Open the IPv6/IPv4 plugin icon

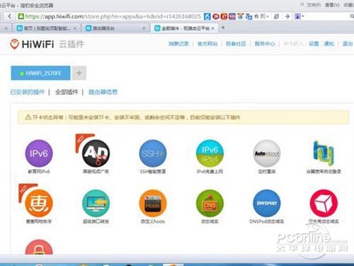tap(210, 153)
